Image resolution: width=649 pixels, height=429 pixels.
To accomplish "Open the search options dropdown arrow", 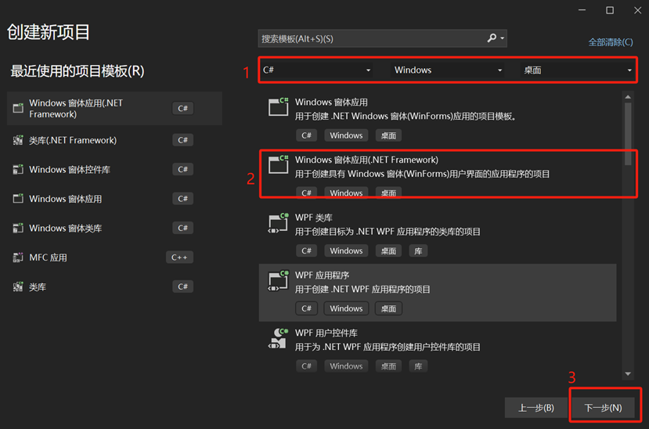I will (503, 38).
